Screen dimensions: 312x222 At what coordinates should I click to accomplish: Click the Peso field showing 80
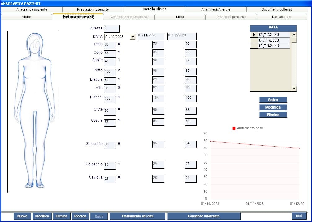point(110,45)
